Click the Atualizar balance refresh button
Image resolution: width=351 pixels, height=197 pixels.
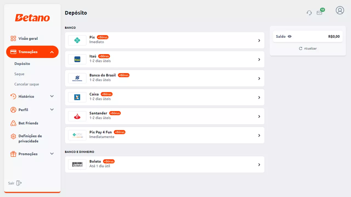tap(308, 48)
